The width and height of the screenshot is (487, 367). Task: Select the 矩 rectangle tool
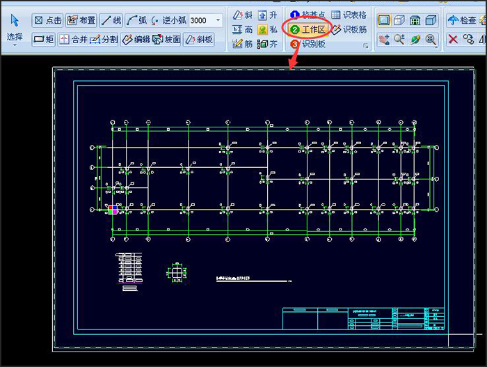(45, 40)
